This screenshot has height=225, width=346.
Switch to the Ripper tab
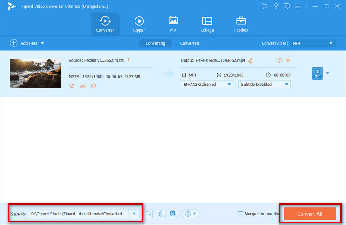tap(139, 24)
